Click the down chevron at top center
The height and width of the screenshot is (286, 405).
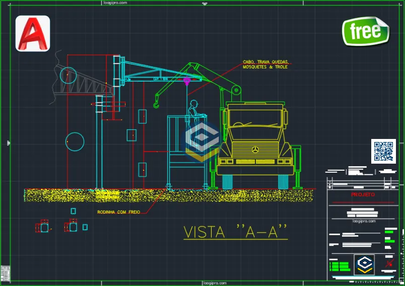coord(204,4)
